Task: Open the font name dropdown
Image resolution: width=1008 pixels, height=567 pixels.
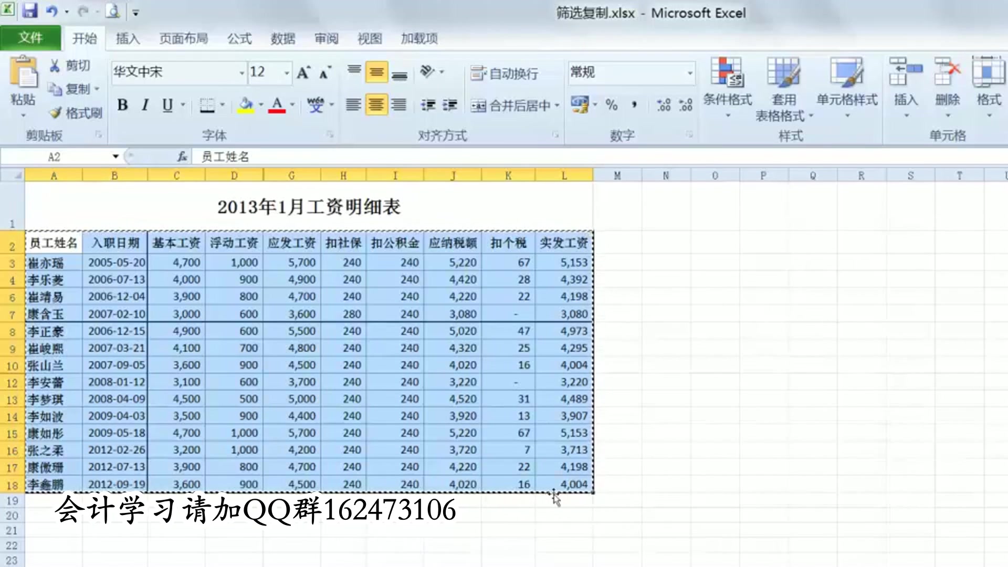Action: click(241, 73)
